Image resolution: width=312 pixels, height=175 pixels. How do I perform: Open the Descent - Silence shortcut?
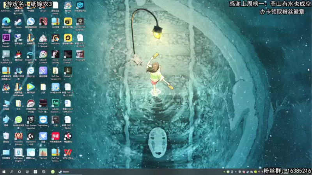tap(68, 57)
